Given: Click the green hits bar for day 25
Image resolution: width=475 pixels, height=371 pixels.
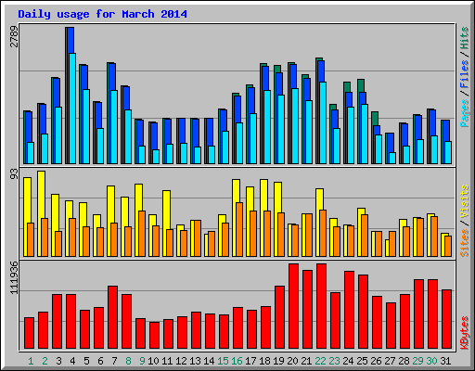Looking at the screenshot, I should click(361, 85).
